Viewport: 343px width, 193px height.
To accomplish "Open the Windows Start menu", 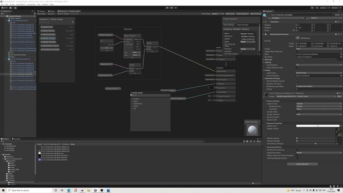I will click(3, 190).
